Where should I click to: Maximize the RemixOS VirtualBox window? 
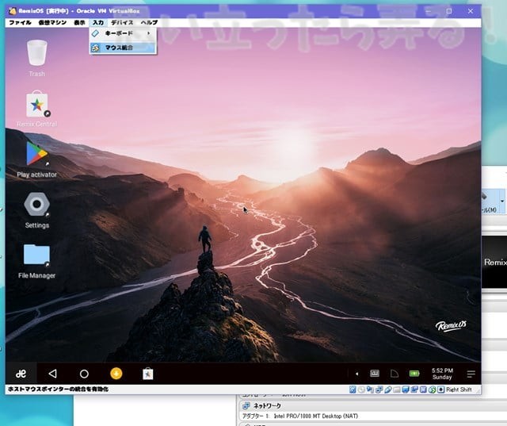pos(449,11)
